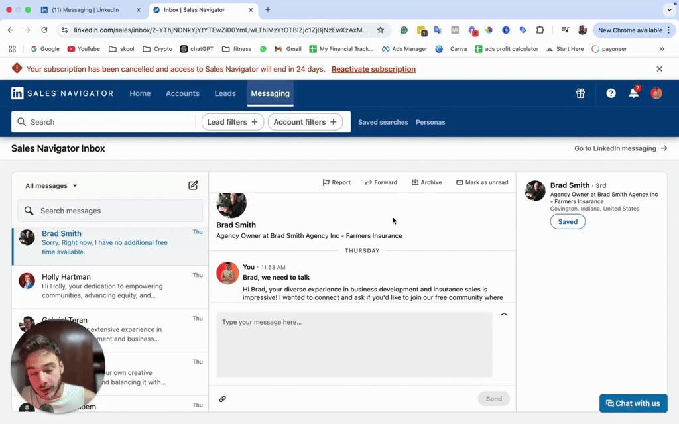Click the Help question mark icon
Image resolution: width=679 pixels, height=424 pixels.
(x=610, y=93)
